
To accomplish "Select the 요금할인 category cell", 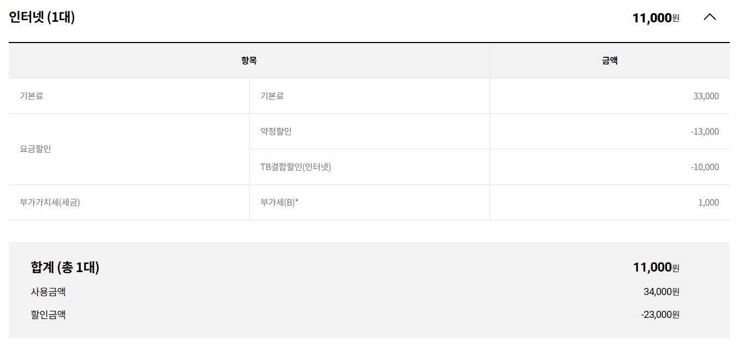I will [x=36, y=149].
